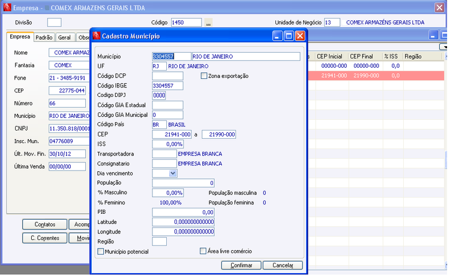Check Área livre comércio option
Screen dimensions: 450x276
click(203, 251)
